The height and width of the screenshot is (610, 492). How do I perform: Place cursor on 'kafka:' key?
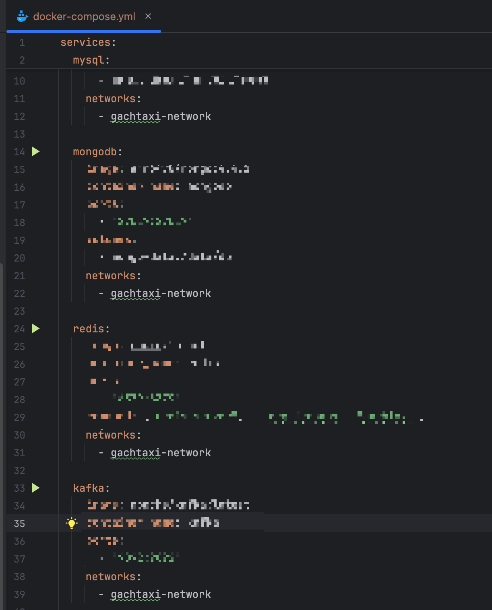pos(91,488)
